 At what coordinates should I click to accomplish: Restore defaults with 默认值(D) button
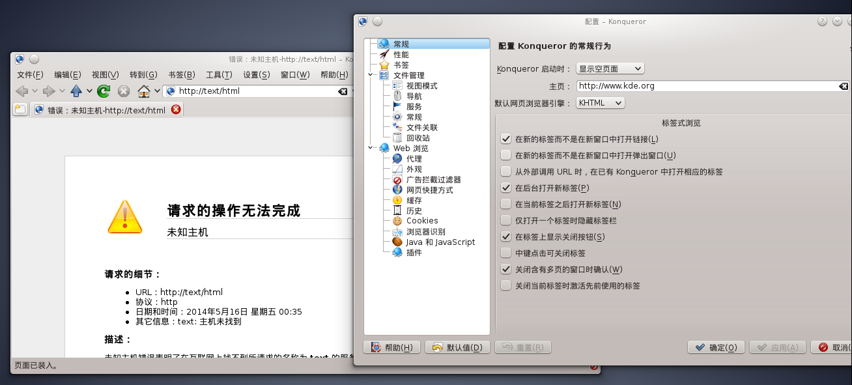(x=457, y=348)
